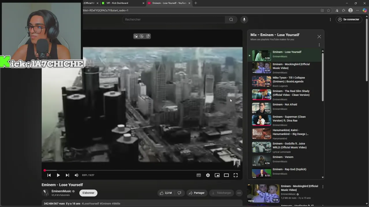This screenshot has height=207, width=369.
Task: Click the third overlay icon above video
Action: (148, 36)
